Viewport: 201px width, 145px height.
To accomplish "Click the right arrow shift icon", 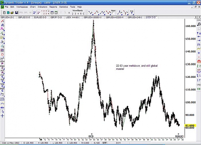I will [199, 40].
